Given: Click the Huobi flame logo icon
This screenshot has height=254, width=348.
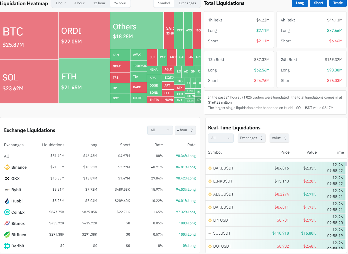Looking at the screenshot, I should tap(7, 201).
